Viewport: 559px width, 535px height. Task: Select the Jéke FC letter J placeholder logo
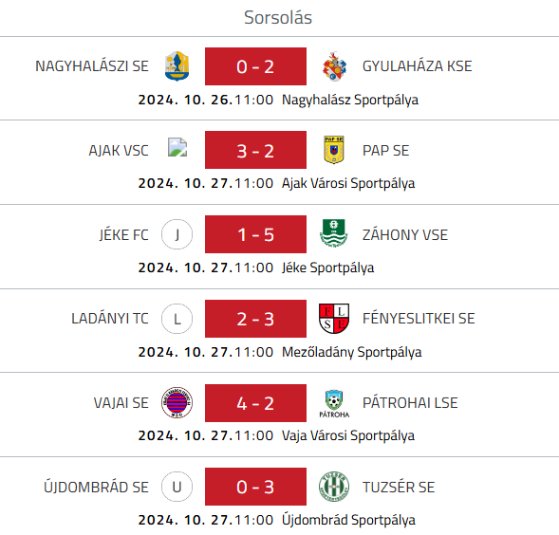tap(177, 234)
